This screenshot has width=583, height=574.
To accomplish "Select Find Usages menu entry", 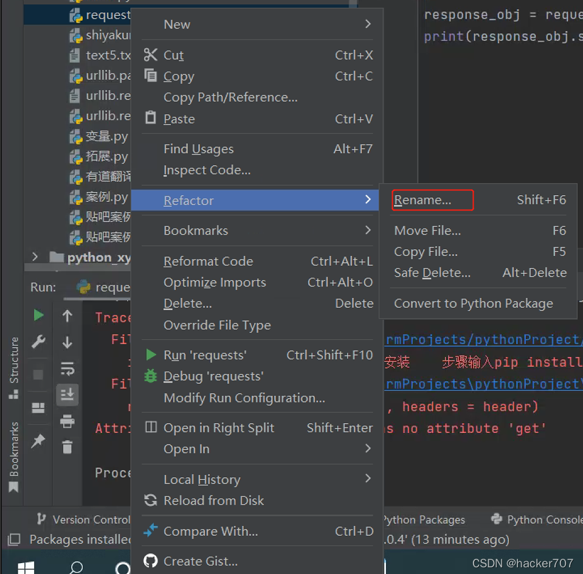I will pyautogui.click(x=257, y=149).
